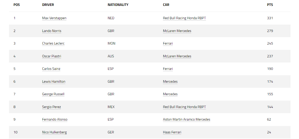
Task: Click the George Russell link
Action: tap(53, 94)
